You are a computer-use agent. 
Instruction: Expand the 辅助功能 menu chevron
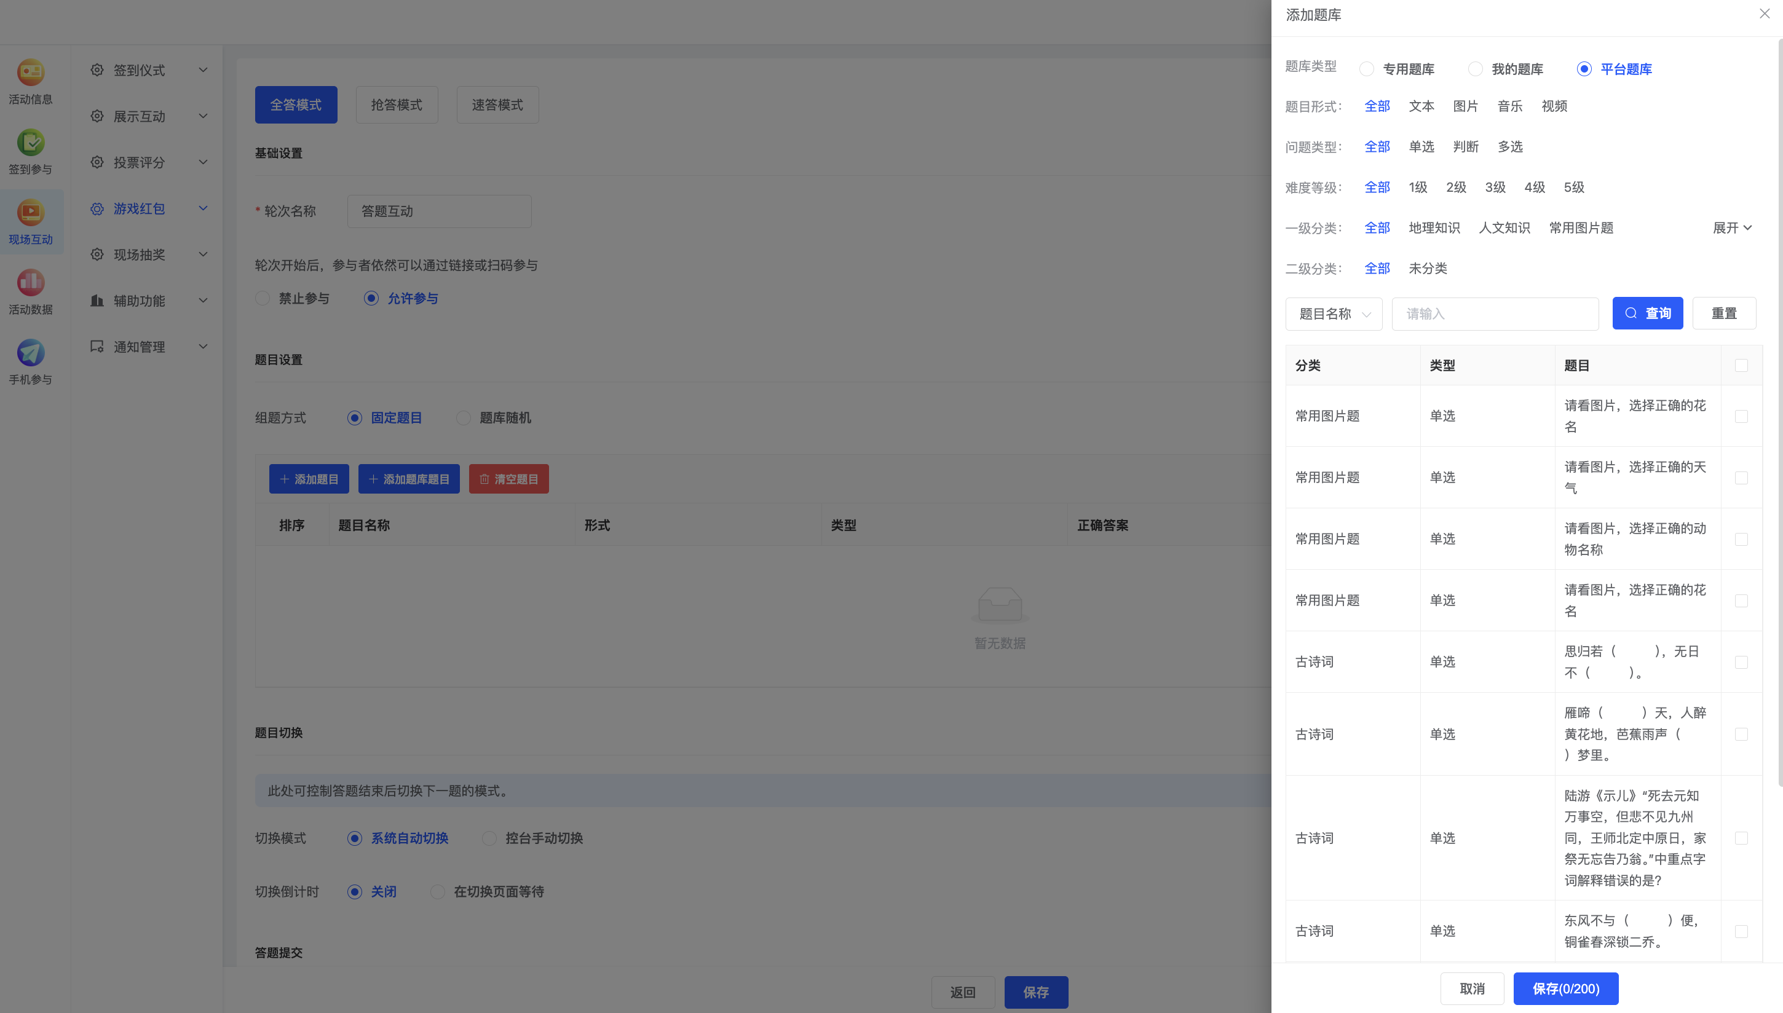(203, 301)
